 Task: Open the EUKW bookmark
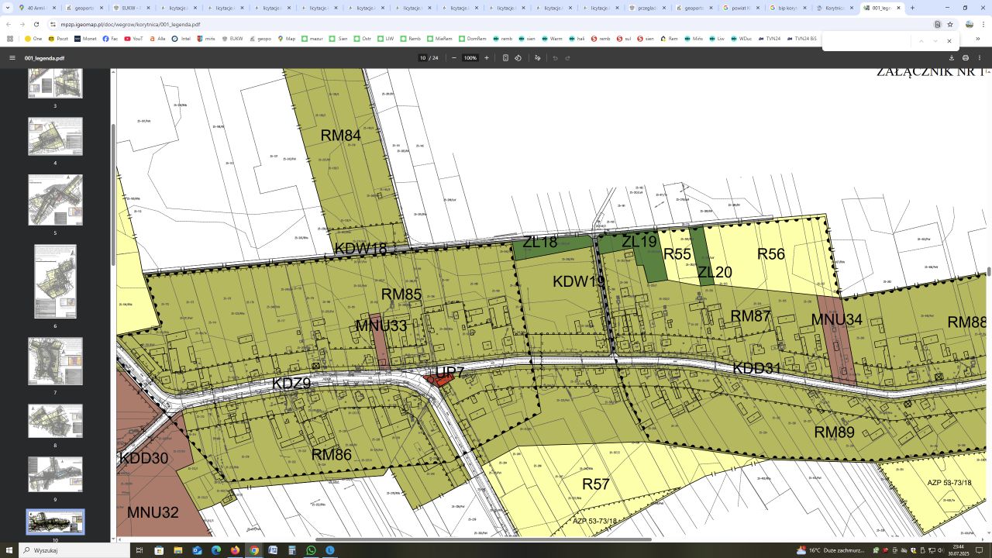click(232, 39)
